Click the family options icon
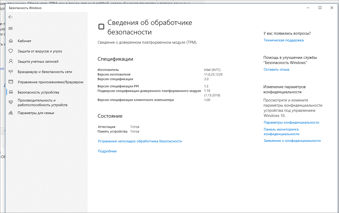 click(11, 113)
